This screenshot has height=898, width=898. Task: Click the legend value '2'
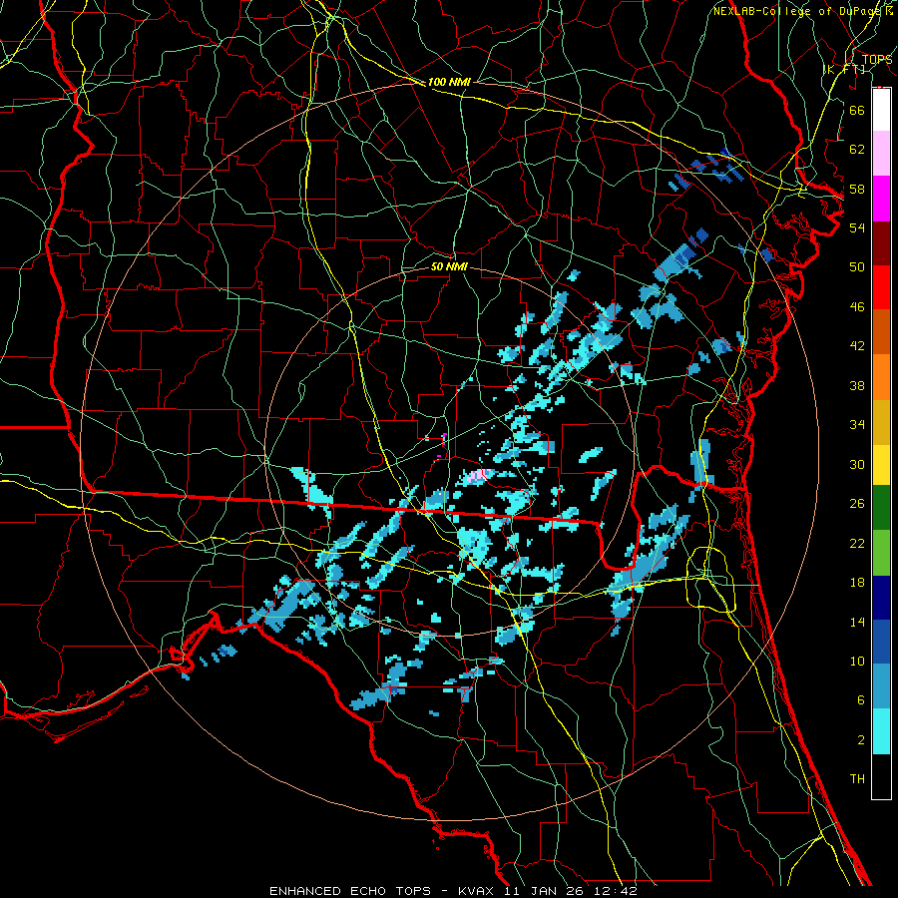[860, 740]
